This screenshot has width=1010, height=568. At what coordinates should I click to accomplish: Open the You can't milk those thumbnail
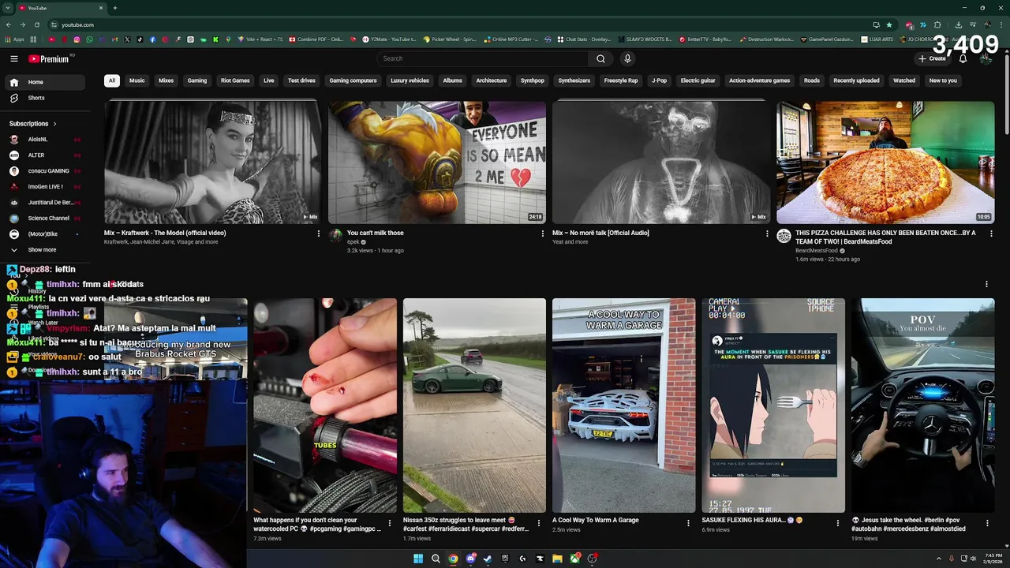(437, 162)
